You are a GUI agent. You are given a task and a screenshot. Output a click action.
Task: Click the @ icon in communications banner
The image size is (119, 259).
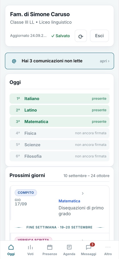14,61
